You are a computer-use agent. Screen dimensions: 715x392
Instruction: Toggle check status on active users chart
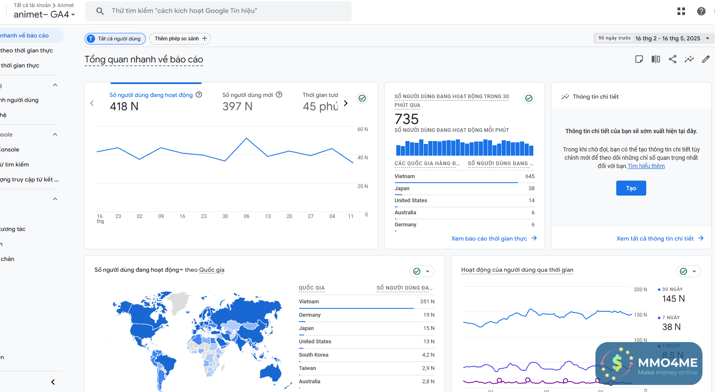pyautogui.click(x=362, y=98)
